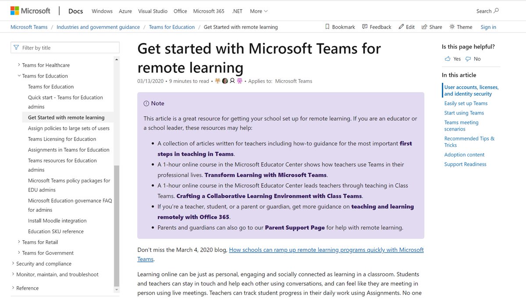Expand Monitor, maintain, and troubleshoot node
Viewport: 526px width, 299px height.
click(x=13, y=274)
